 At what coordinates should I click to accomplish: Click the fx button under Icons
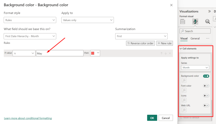pyautogui.click(x=184, y=100)
